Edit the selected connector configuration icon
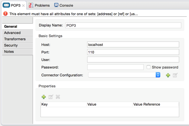189x126 pixels. [x=175, y=75]
